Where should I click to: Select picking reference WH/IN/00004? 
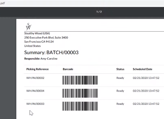[35, 91]
